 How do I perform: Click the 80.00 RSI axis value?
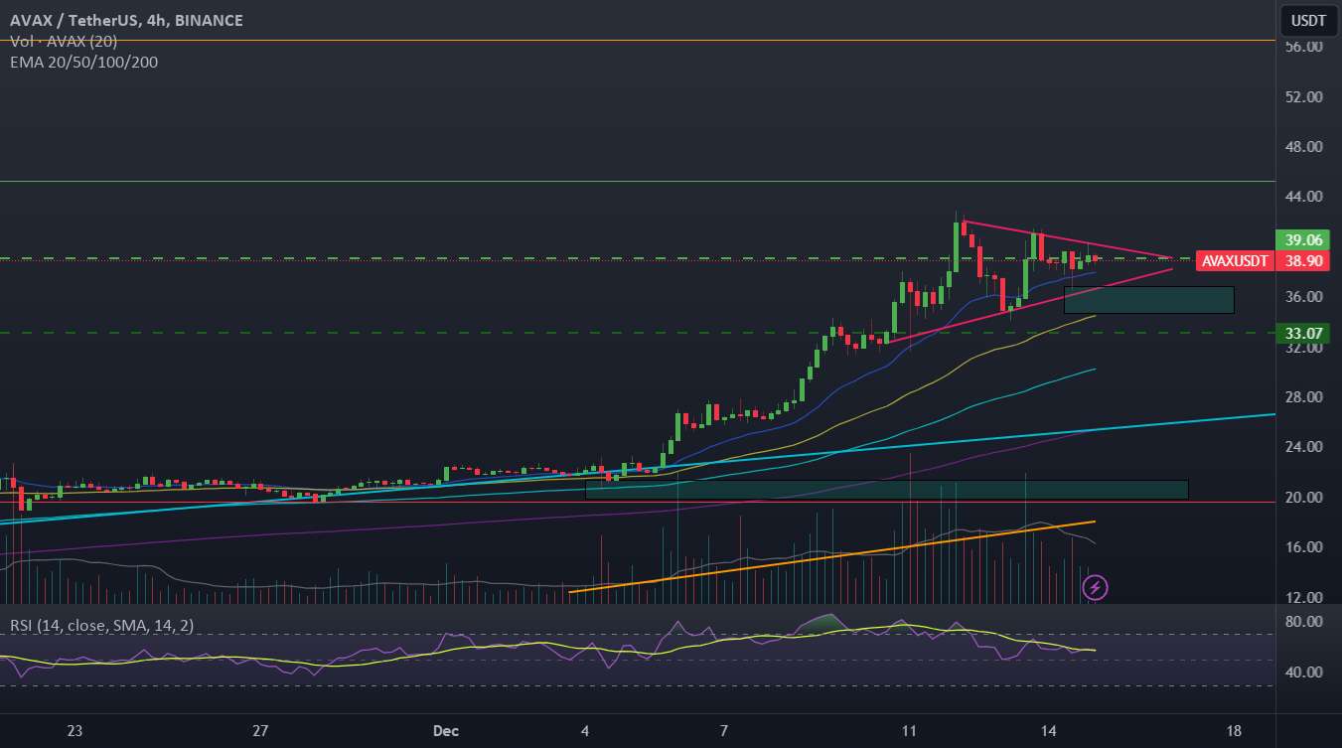click(x=1302, y=622)
